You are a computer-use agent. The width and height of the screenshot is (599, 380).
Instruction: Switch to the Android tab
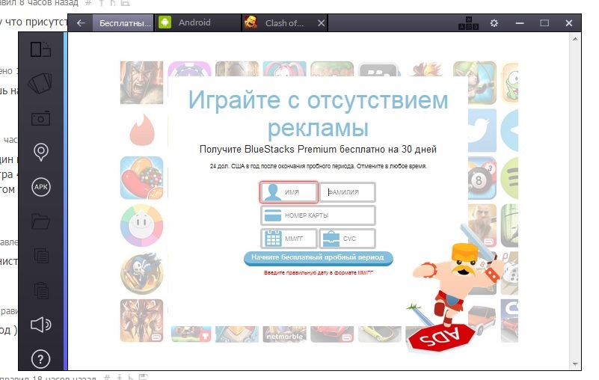pos(194,23)
